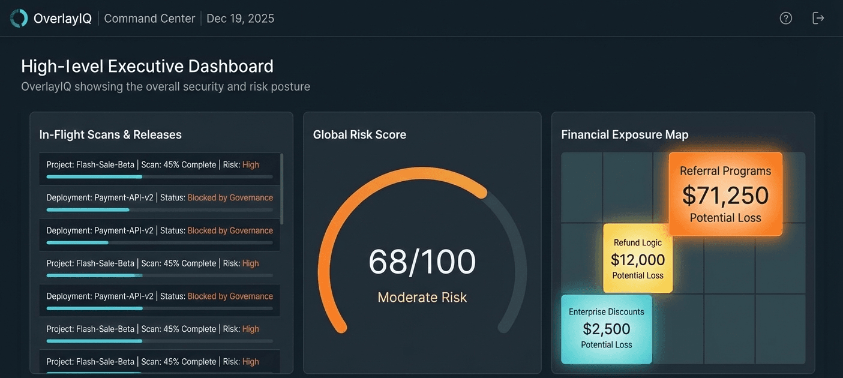Click the date "Dec 19, 2025" in header
This screenshot has width=843, height=378.
(240, 19)
